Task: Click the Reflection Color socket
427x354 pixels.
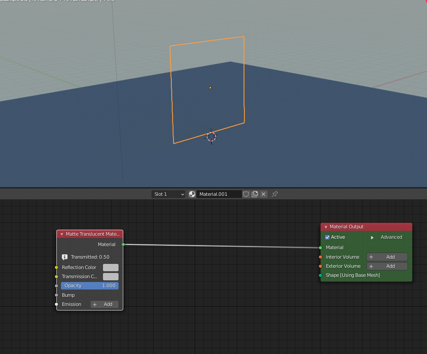Action: [x=56, y=267]
